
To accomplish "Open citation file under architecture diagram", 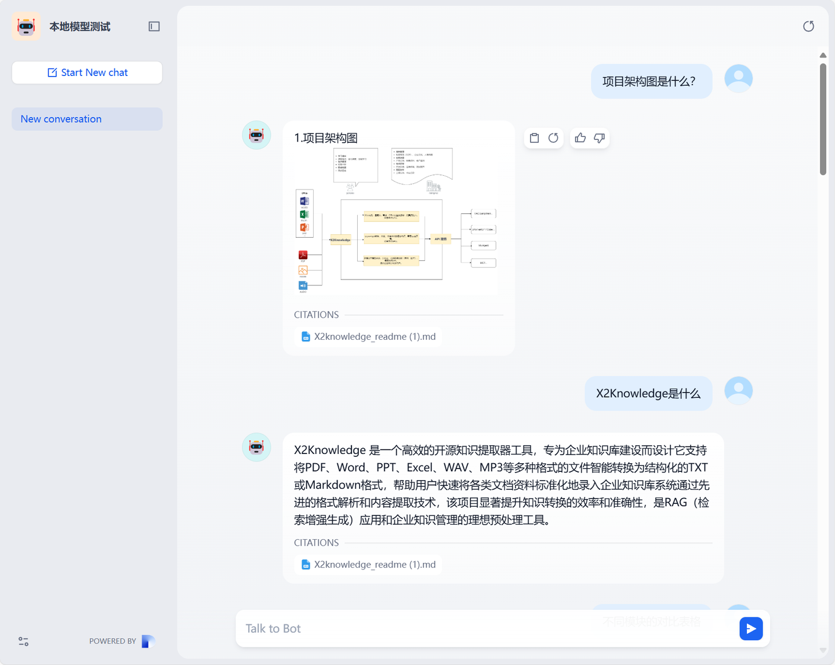I will 368,336.
